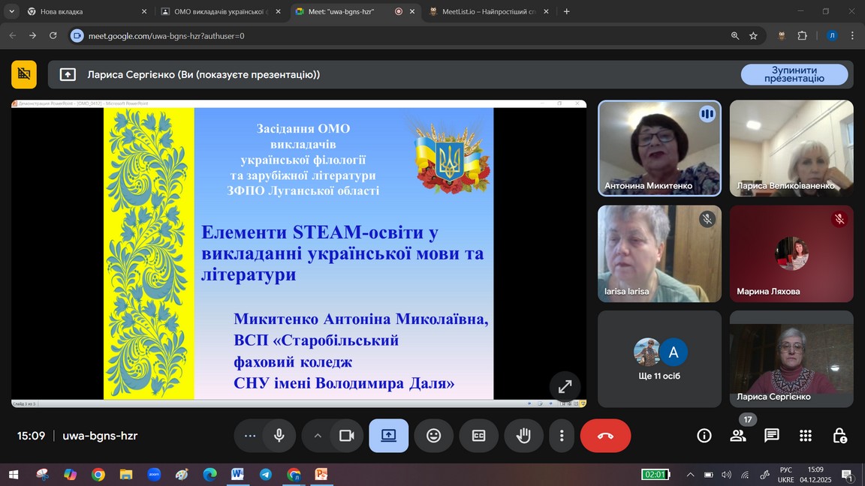Image resolution: width=865 pixels, height=486 pixels.
Task: Toggle closed captions
Action: [x=478, y=436]
